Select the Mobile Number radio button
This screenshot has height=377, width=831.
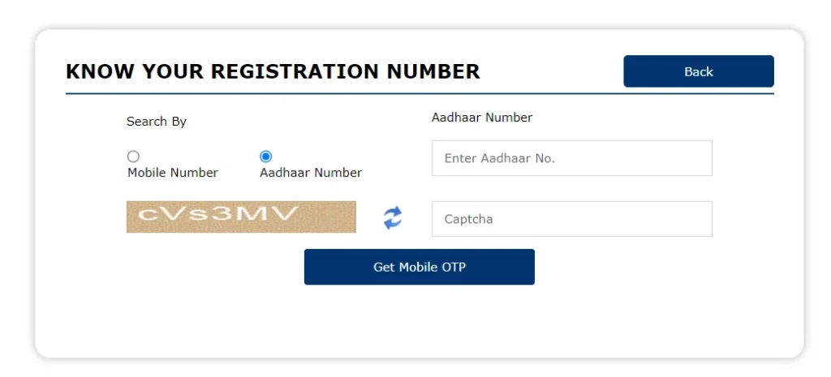134,156
